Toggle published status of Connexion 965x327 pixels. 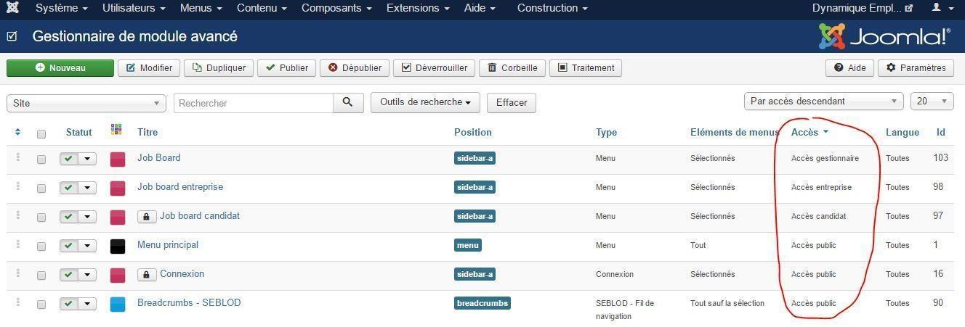[x=69, y=275]
